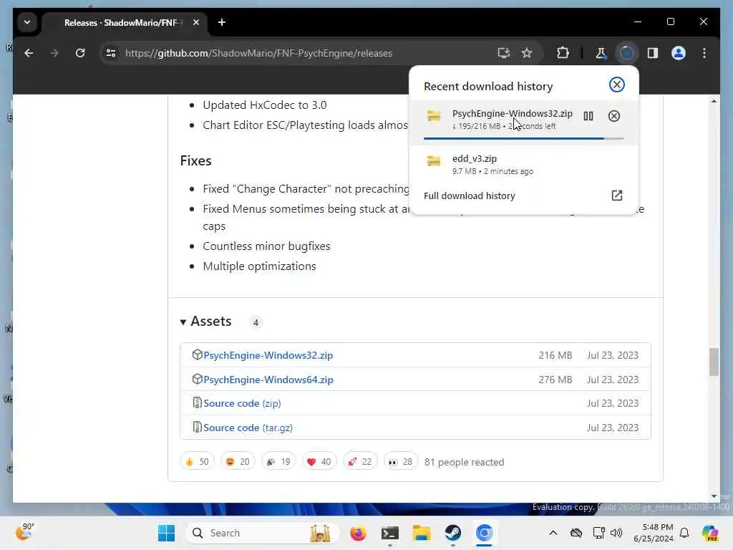733x550 pixels.
Task: Open File Explorer from the taskbar
Action: pyautogui.click(x=421, y=533)
